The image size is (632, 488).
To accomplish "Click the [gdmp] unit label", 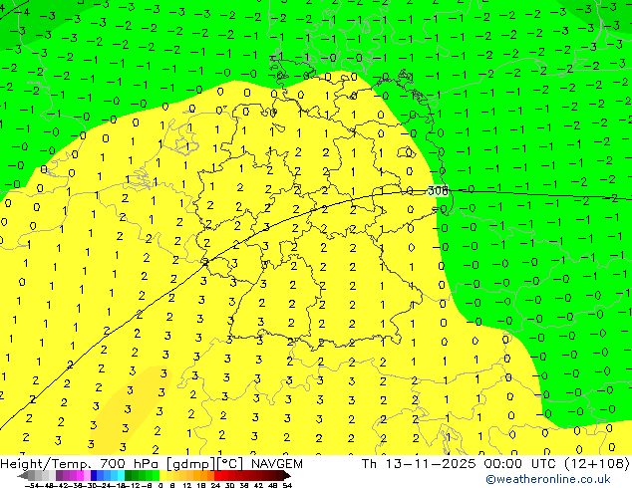I will tap(191, 464).
